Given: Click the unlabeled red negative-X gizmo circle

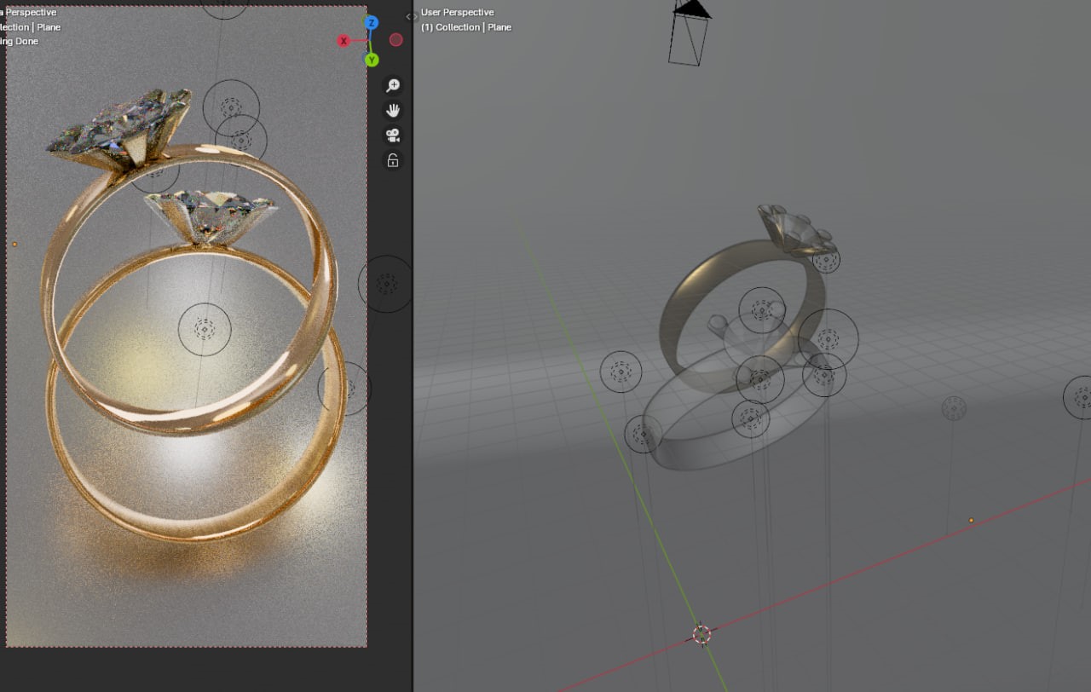Looking at the screenshot, I should tap(396, 40).
